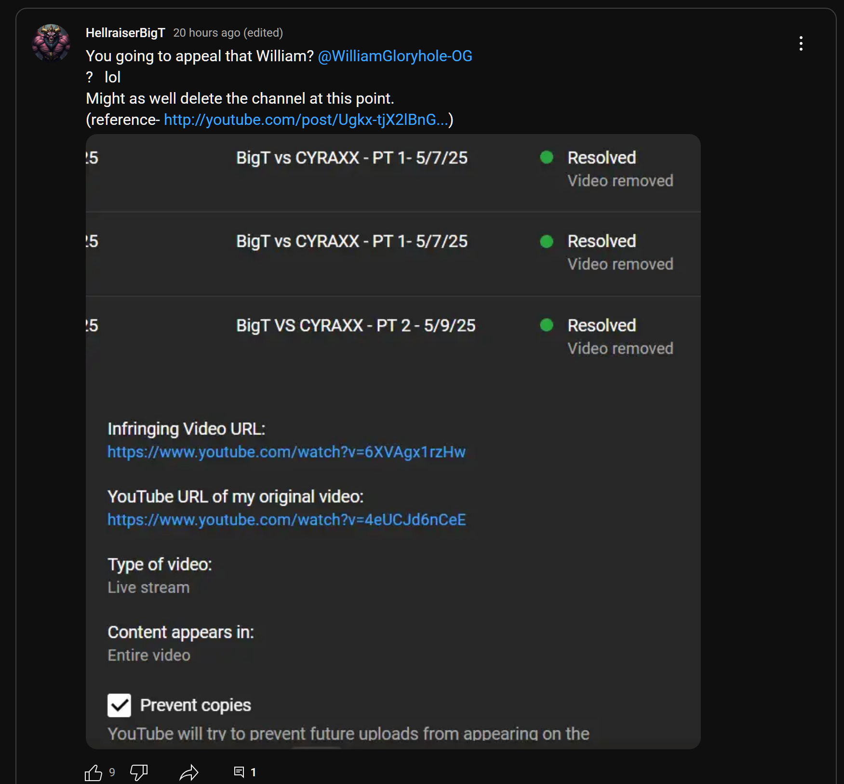Click the Infringing Video URL link

[286, 452]
